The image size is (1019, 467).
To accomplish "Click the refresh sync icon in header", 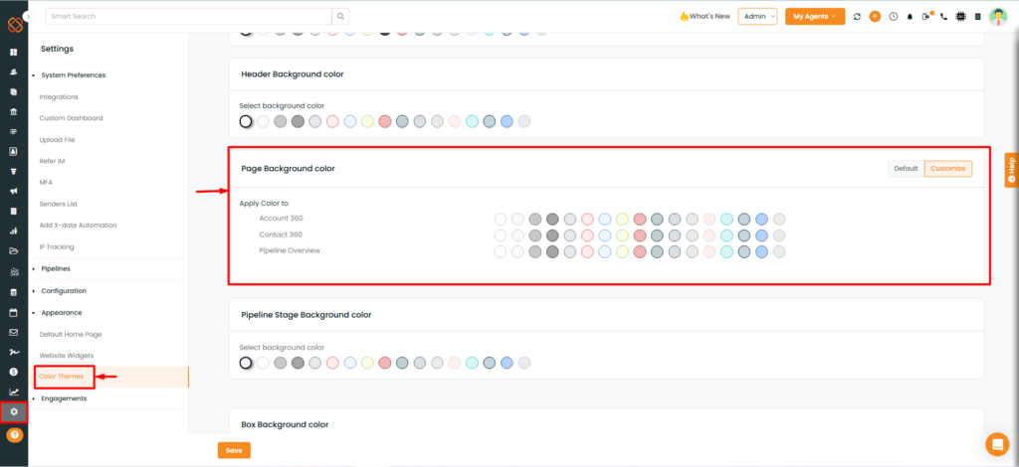I will click(857, 16).
